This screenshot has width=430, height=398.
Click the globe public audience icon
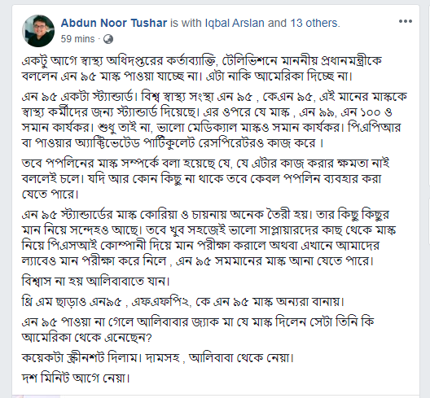click(108, 39)
